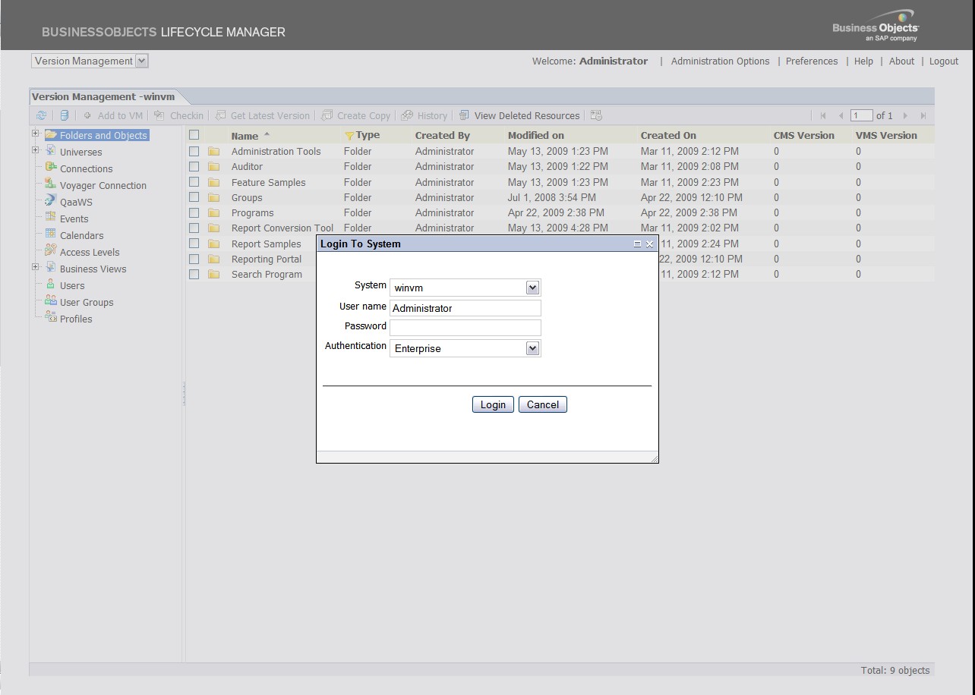Select the Version Management -winvm tab
Image resolution: width=975 pixels, height=695 pixels.
[x=103, y=96]
